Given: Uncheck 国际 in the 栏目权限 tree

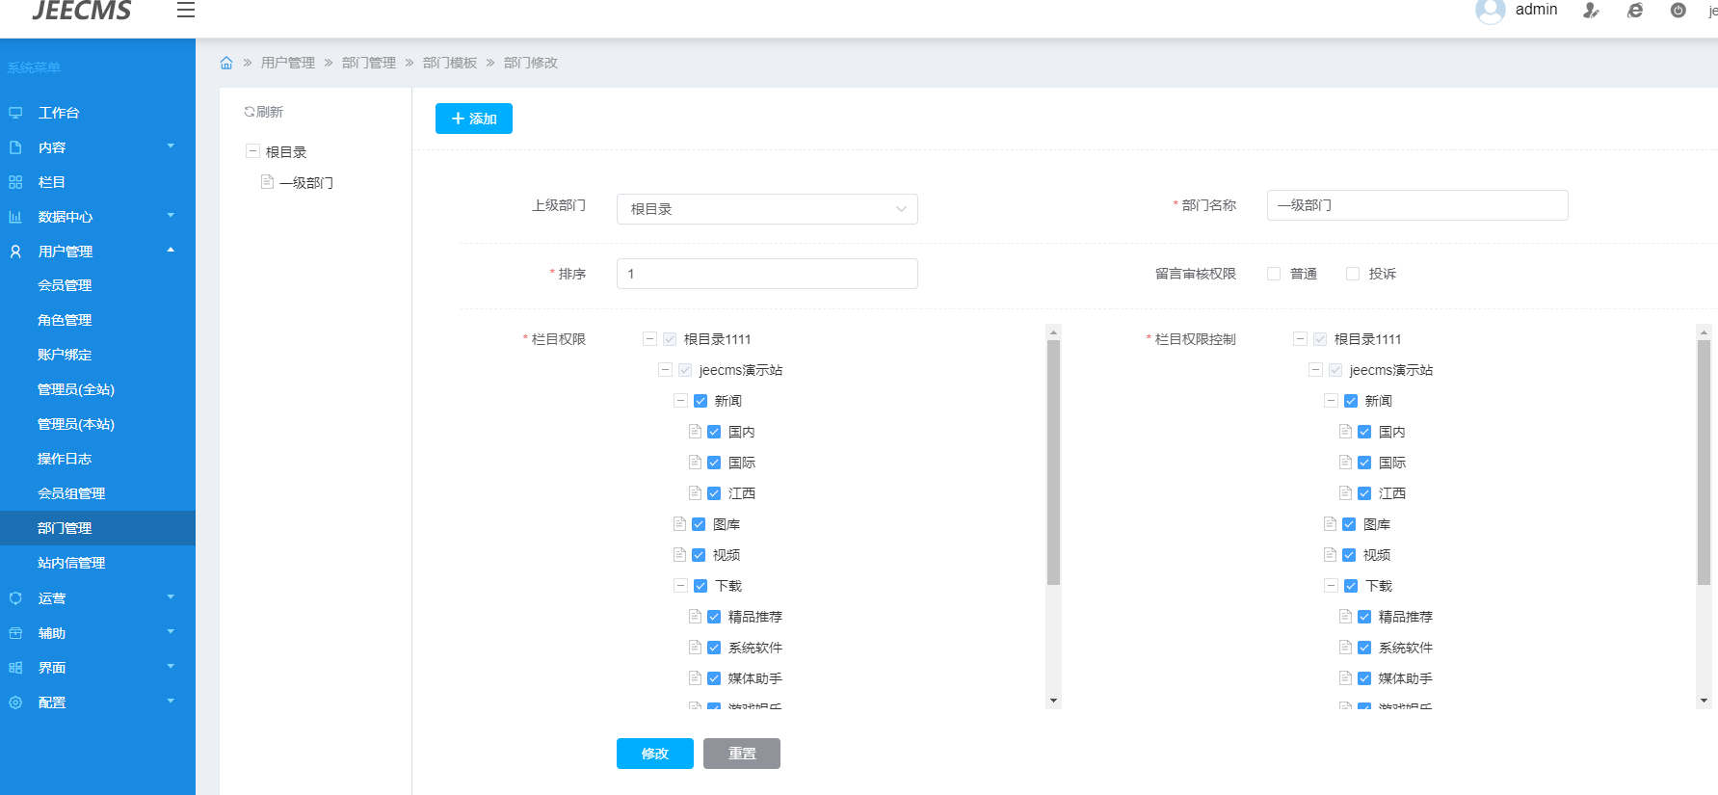Looking at the screenshot, I should (714, 463).
